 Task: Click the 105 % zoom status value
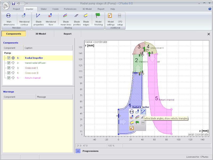[111, 146]
